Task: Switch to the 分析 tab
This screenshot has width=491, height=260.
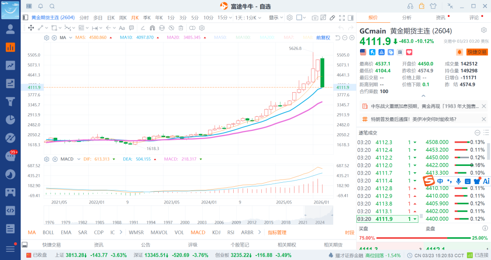Action: pos(406,18)
